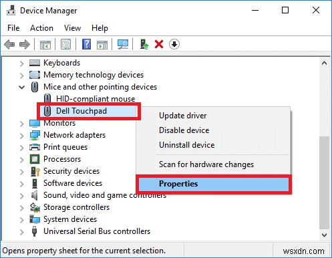Click the Monitors category icon
The height and width of the screenshot is (258, 332).
[35, 123]
